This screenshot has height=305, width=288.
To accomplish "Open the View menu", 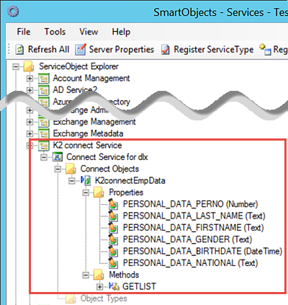I will pyautogui.click(x=89, y=32).
